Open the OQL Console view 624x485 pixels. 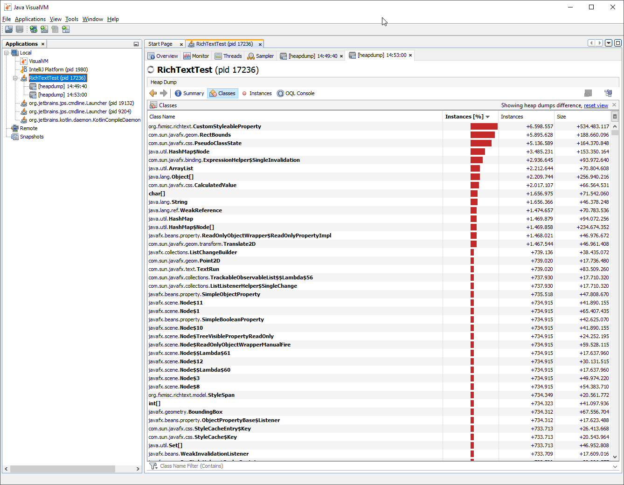pos(296,93)
